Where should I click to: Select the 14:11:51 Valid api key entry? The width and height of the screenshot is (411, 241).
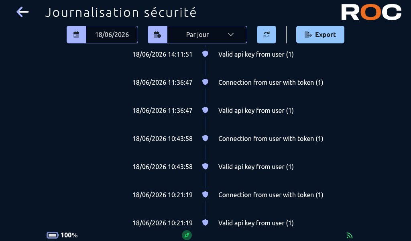[x=256, y=54]
